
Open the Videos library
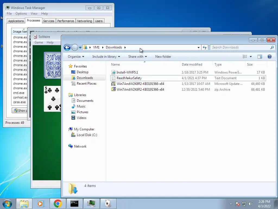click(x=81, y=118)
